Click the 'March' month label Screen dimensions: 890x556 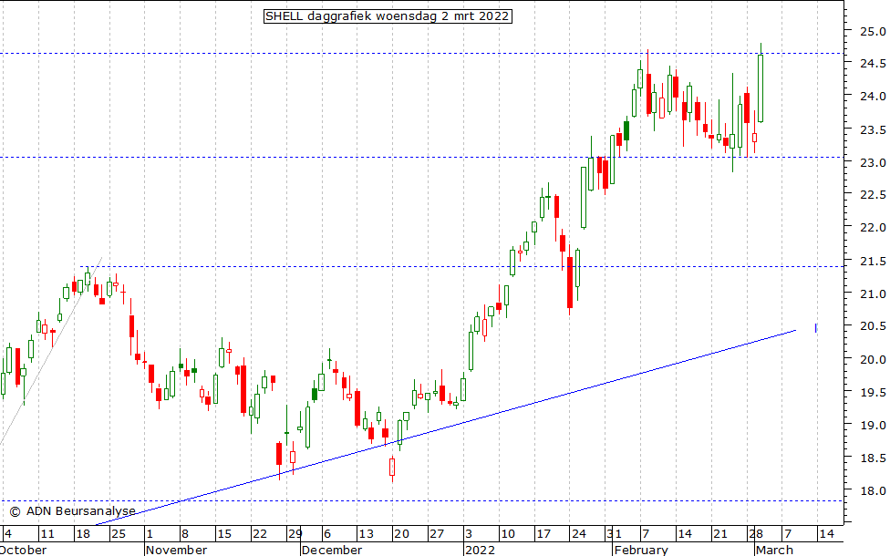click(x=774, y=550)
